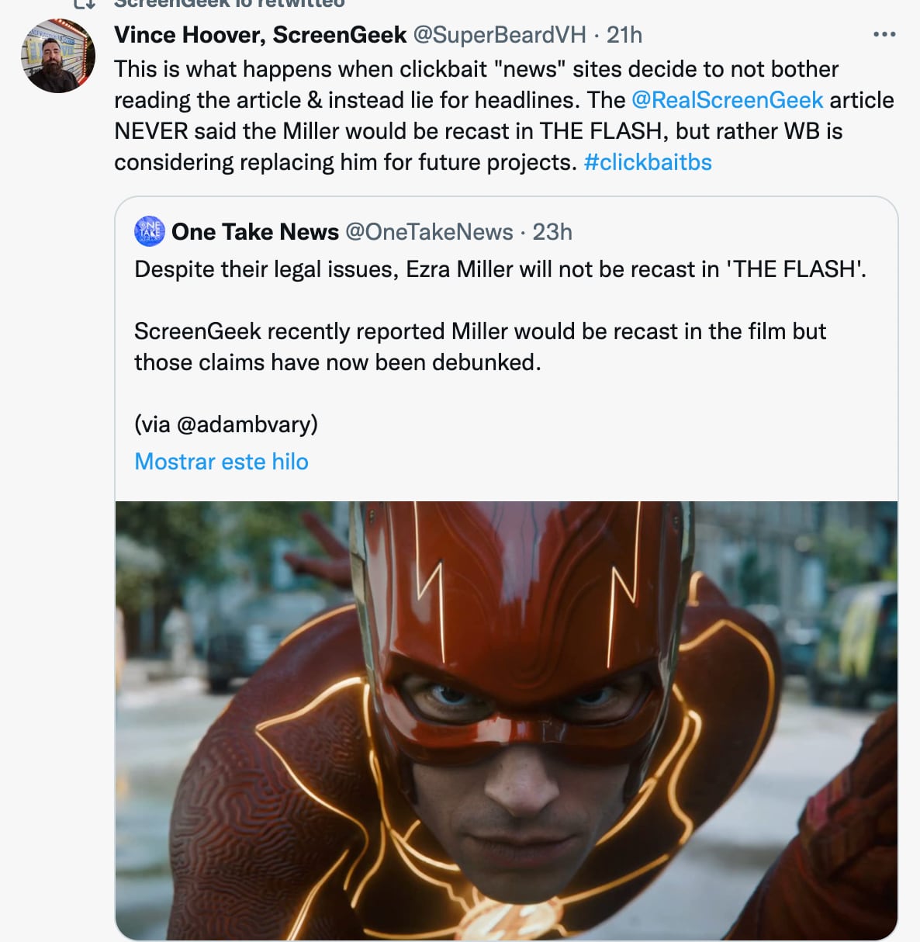Click the Vince Hoover, ScreenGeek display name

260,35
